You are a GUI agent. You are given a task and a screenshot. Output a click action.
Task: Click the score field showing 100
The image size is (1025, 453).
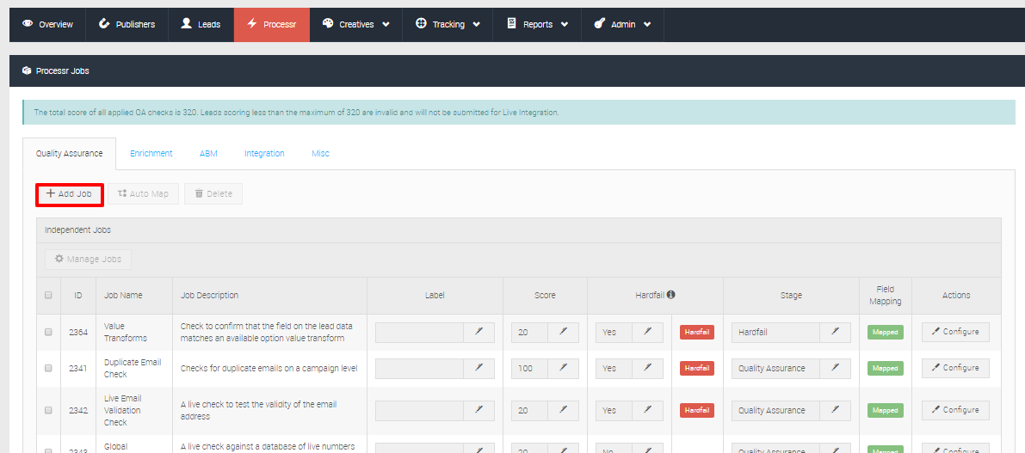tap(529, 368)
